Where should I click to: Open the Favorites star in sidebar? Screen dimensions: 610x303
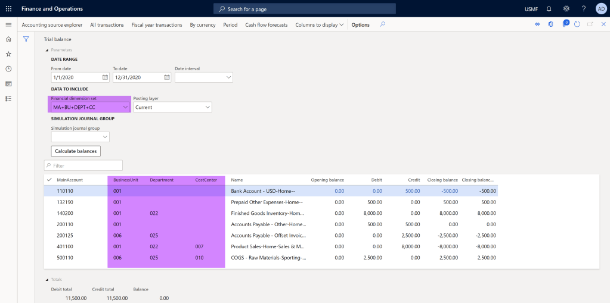click(8, 54)
